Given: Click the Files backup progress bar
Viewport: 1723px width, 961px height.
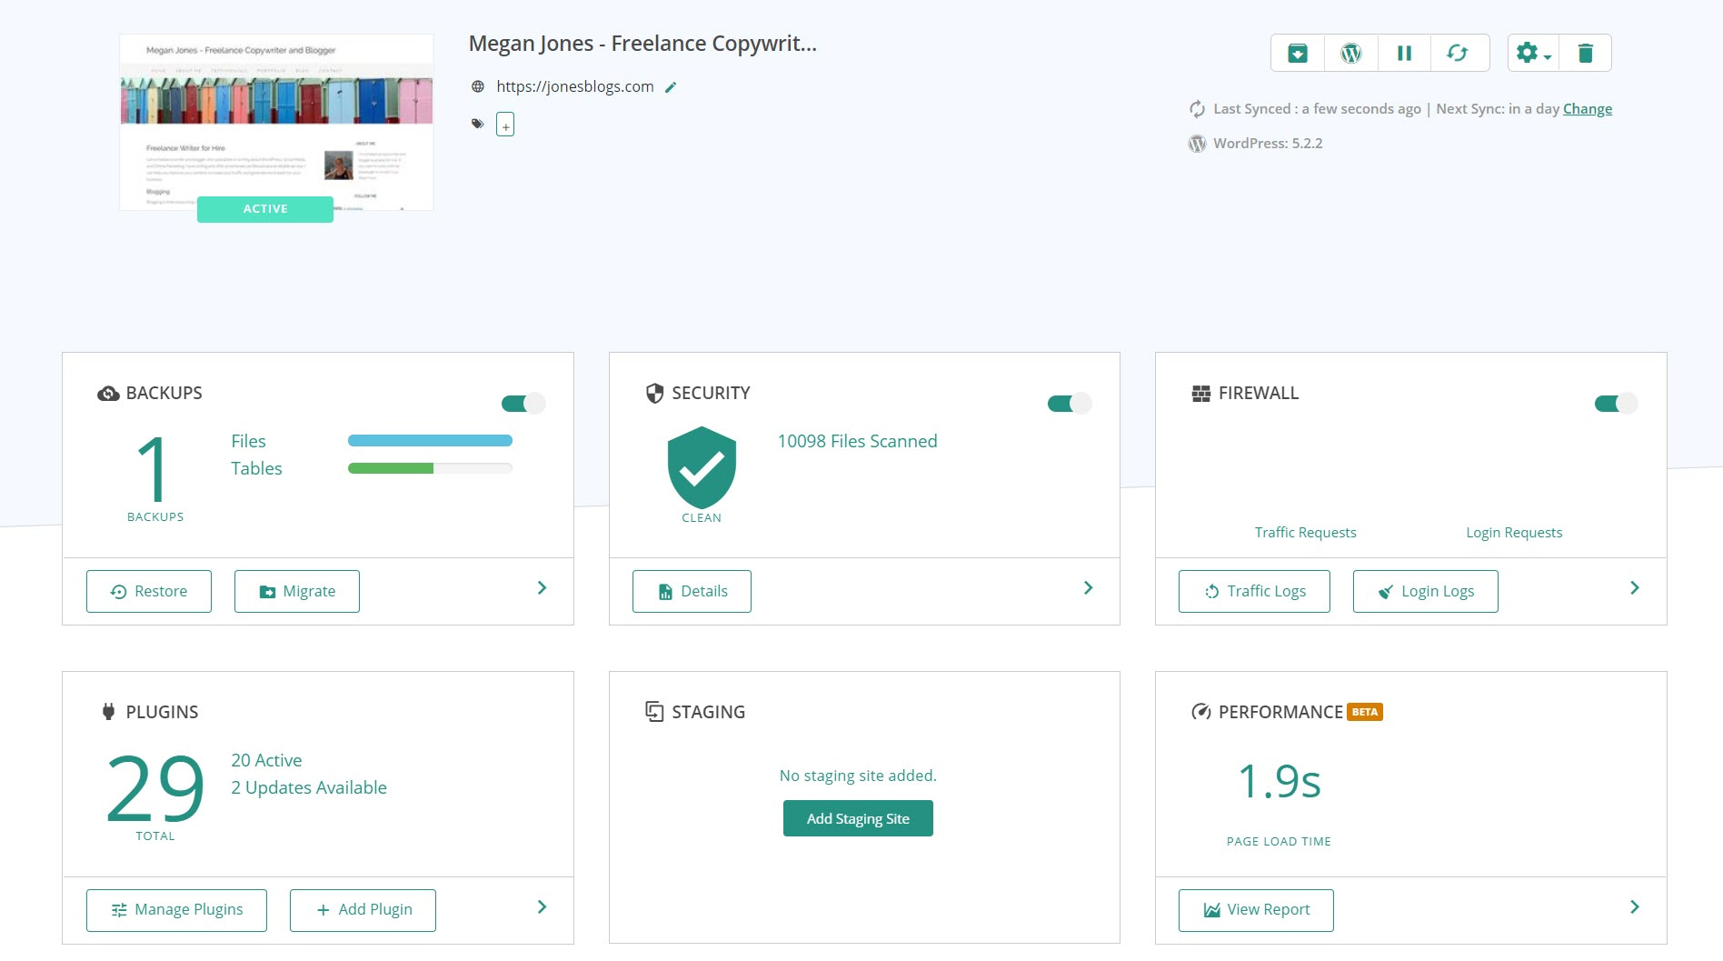Looking at the screenshot, I should [429, 440].
